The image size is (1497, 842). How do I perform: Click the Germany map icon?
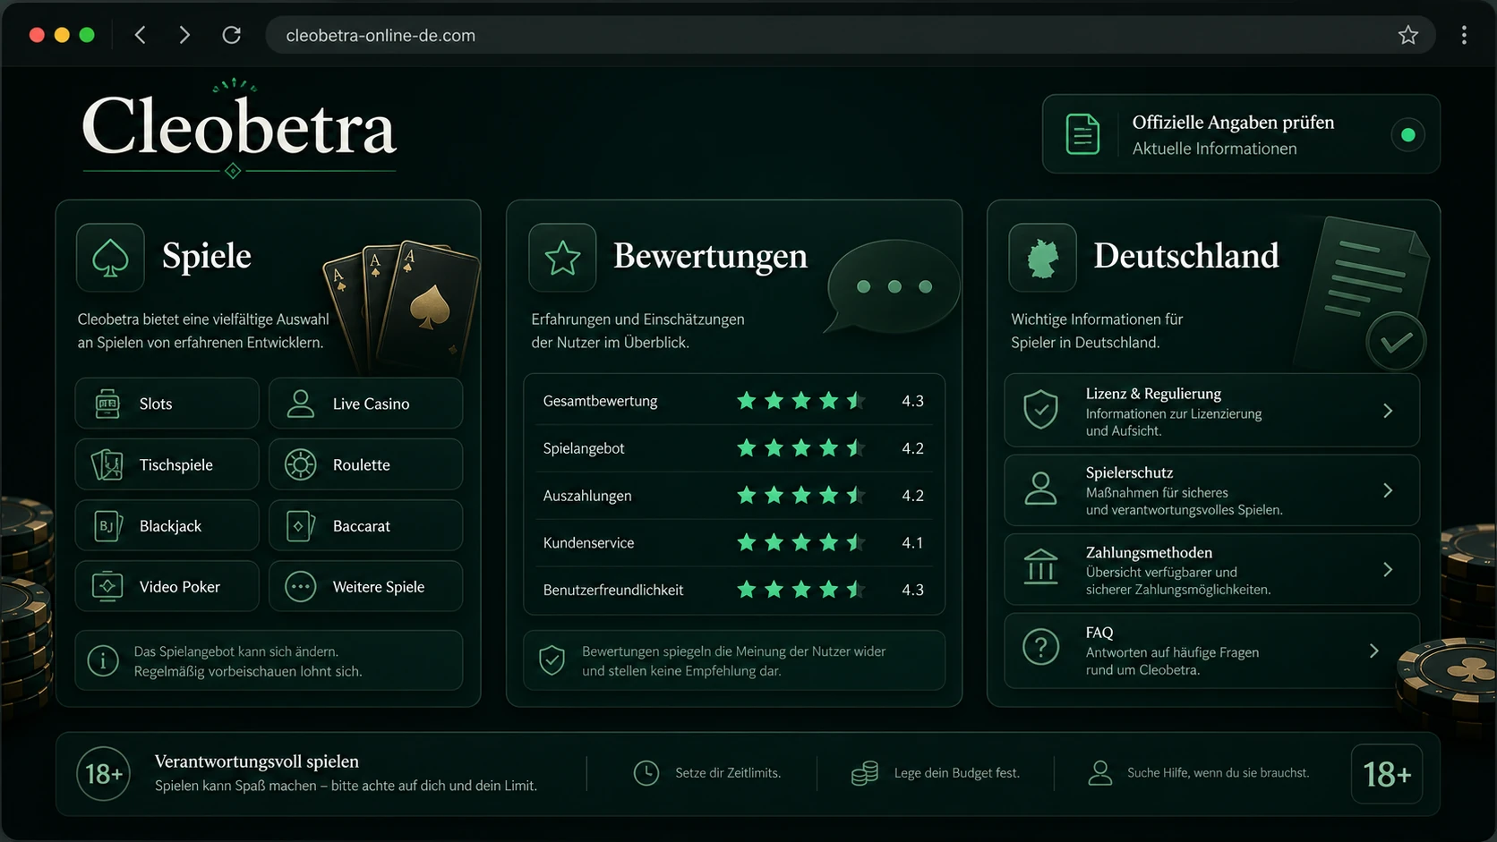[1042, 258]
